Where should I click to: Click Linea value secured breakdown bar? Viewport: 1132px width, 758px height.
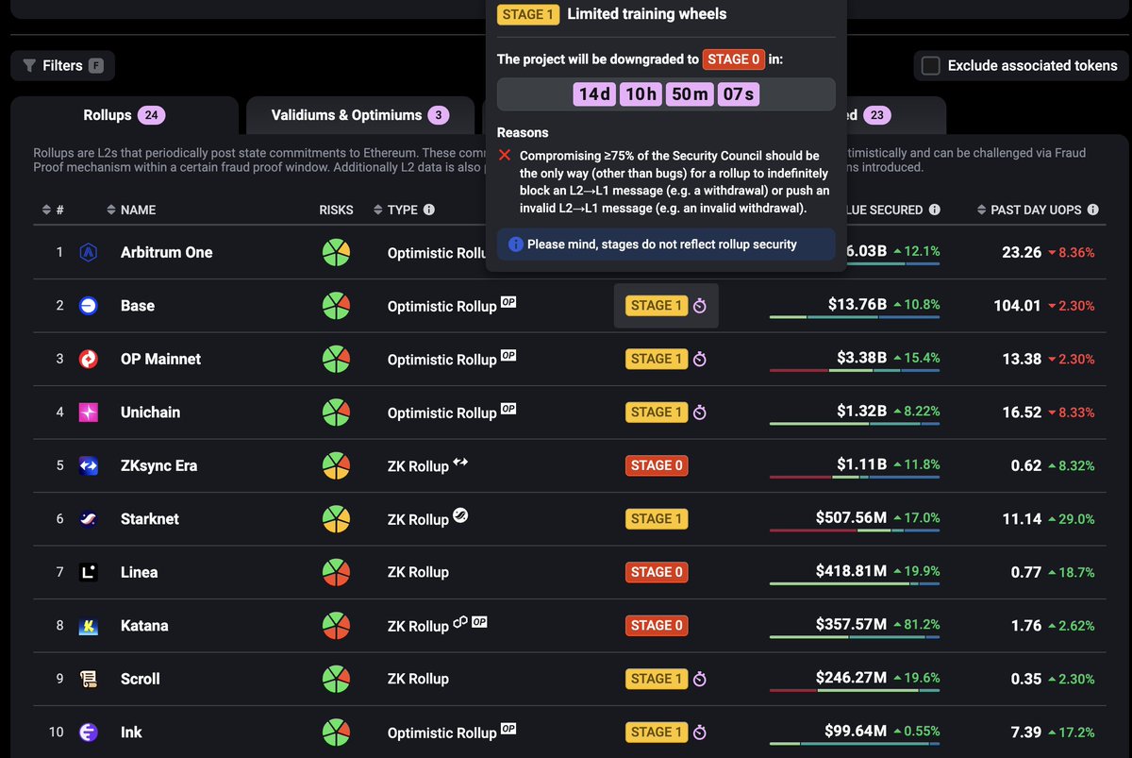855,584
